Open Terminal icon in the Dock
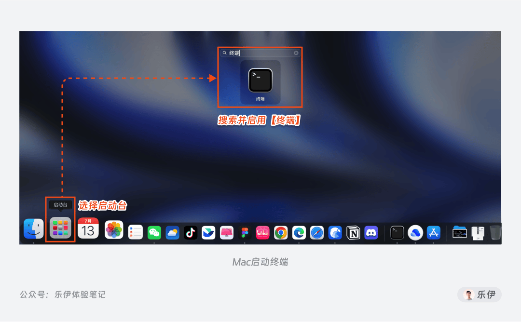 [397, 233]
